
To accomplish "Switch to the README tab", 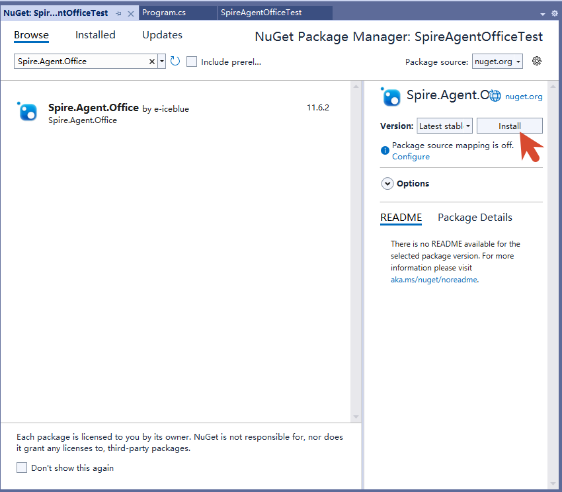I will pyautogui.click(x=401, y=218).
